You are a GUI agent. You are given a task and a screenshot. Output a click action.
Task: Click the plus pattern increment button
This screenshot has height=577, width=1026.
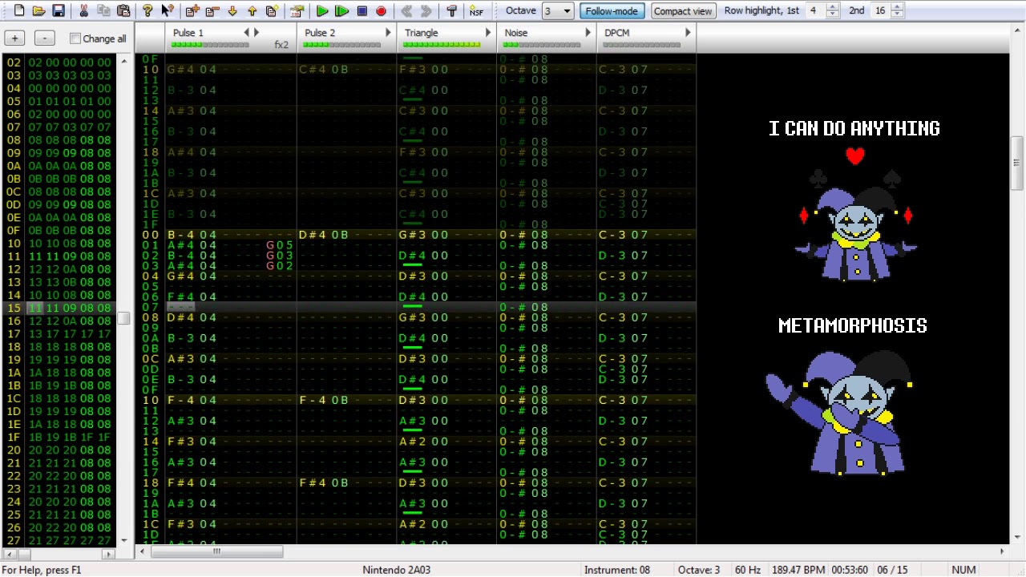coord(14,38)
